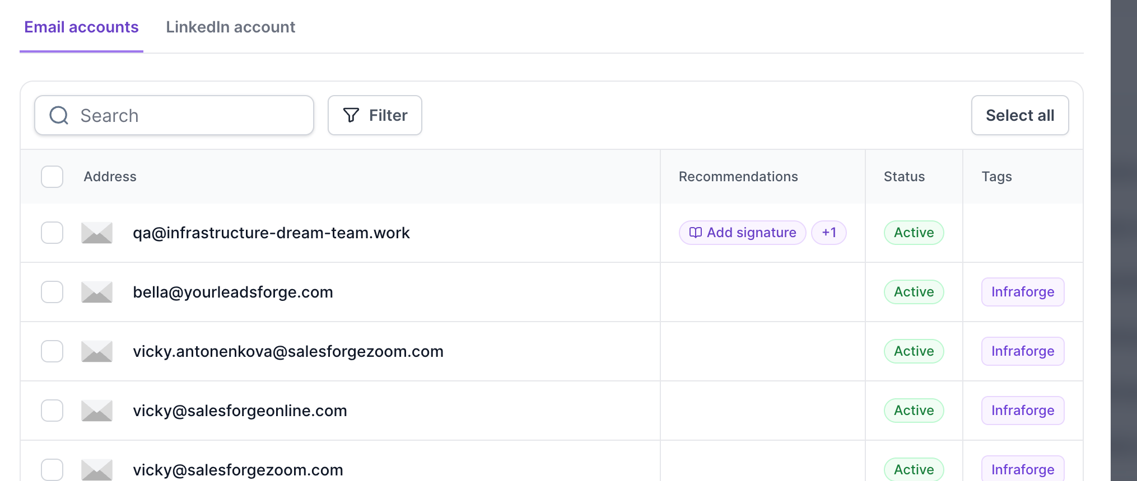Click the Add signature recommendation

(751, 233)
